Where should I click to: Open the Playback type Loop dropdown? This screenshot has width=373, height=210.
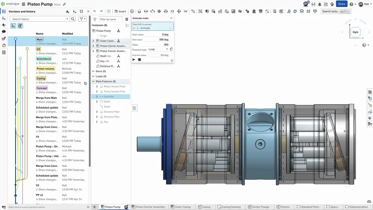tap(158, 49)
